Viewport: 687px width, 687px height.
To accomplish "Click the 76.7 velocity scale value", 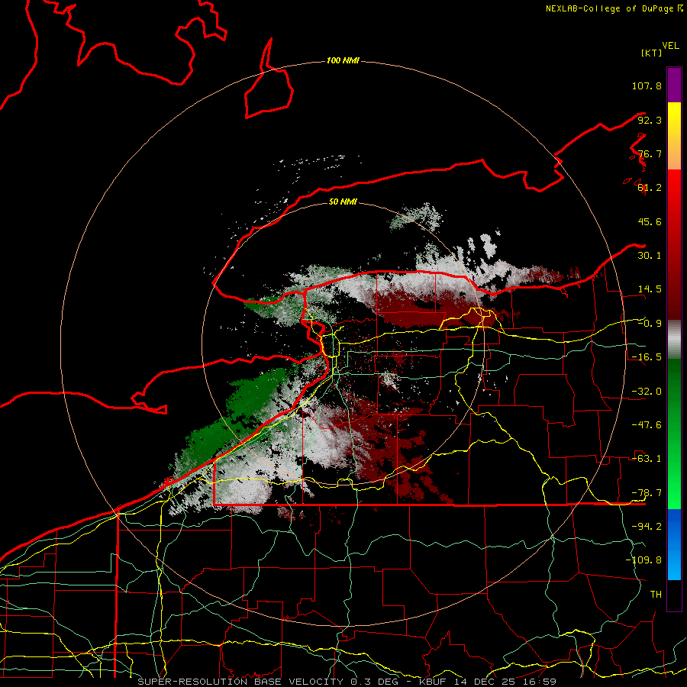I will [x=650, y=153].
